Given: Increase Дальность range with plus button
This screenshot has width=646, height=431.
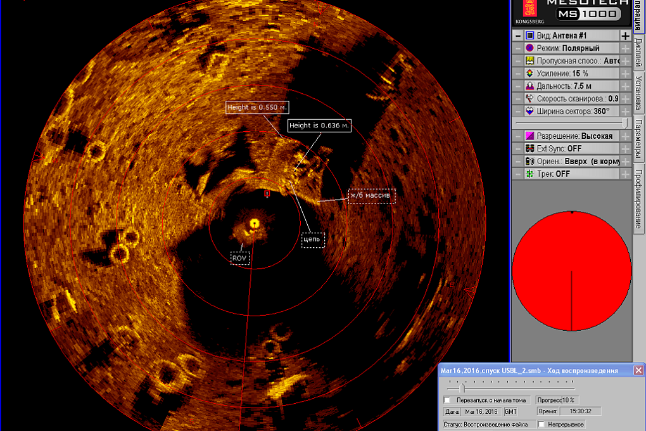Looking at the screenshot, I should (625, 86).
